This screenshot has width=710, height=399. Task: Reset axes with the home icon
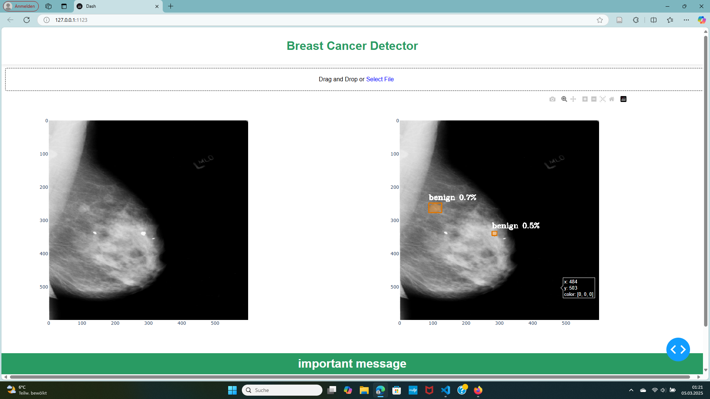(612, 99)
